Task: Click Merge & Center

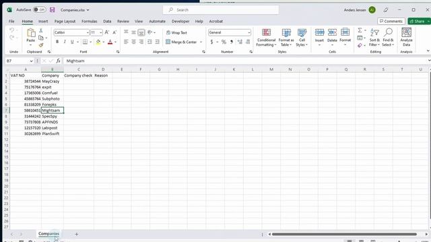Action: (x=181, y=42)
